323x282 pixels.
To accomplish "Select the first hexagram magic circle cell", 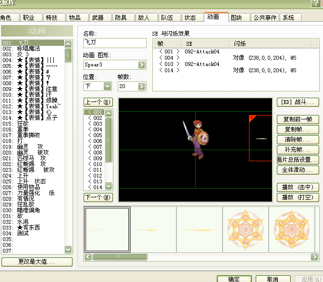I will click(x=245, y=230).
